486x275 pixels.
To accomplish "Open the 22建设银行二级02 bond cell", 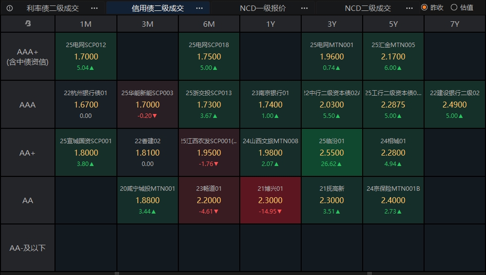I will [x=455, y=105].
